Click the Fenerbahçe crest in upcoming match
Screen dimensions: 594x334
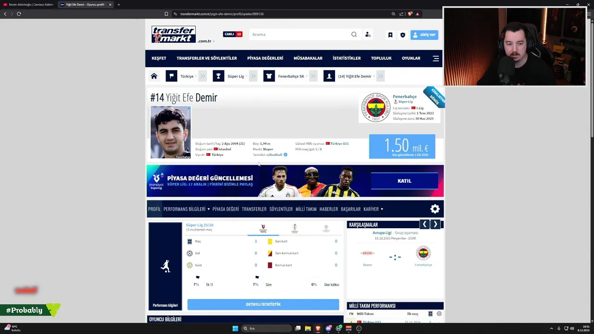click(423, 253)
